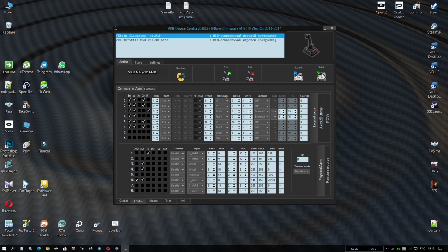Switch to the Macro bottom tab
Screen dimensions: 448x252
153,201
